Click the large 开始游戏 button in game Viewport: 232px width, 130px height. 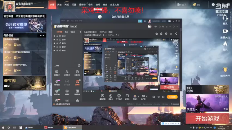(x=207, y=118)
